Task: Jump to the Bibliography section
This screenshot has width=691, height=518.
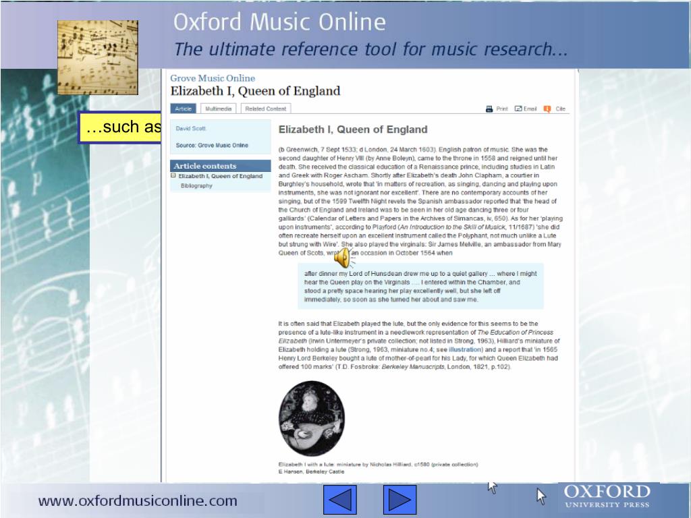Action: (196, 185)
